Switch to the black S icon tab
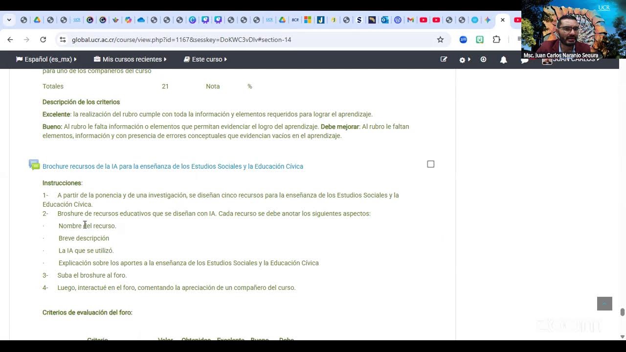This screenshot has height=352, width=626. tap(359, 20)
